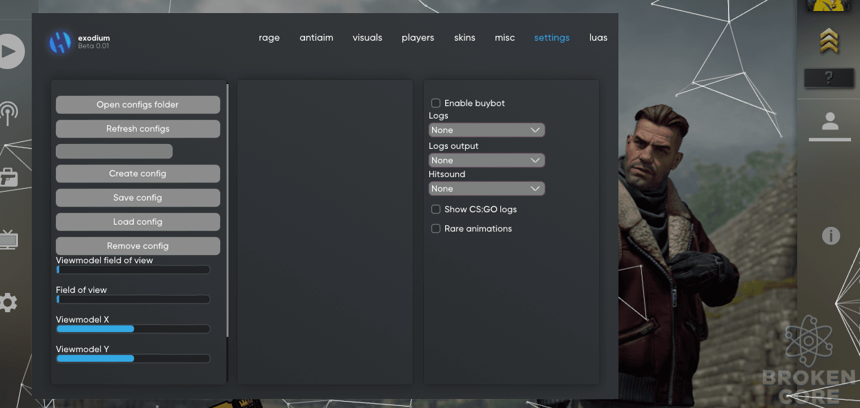Switch to the visuals tab

367,38
